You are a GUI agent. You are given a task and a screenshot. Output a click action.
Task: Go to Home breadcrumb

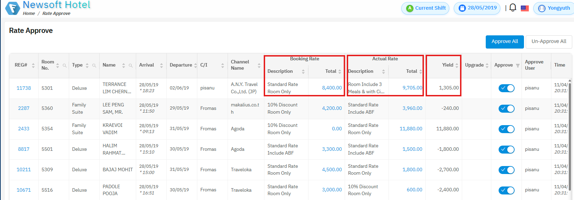[x=29, y=14]
